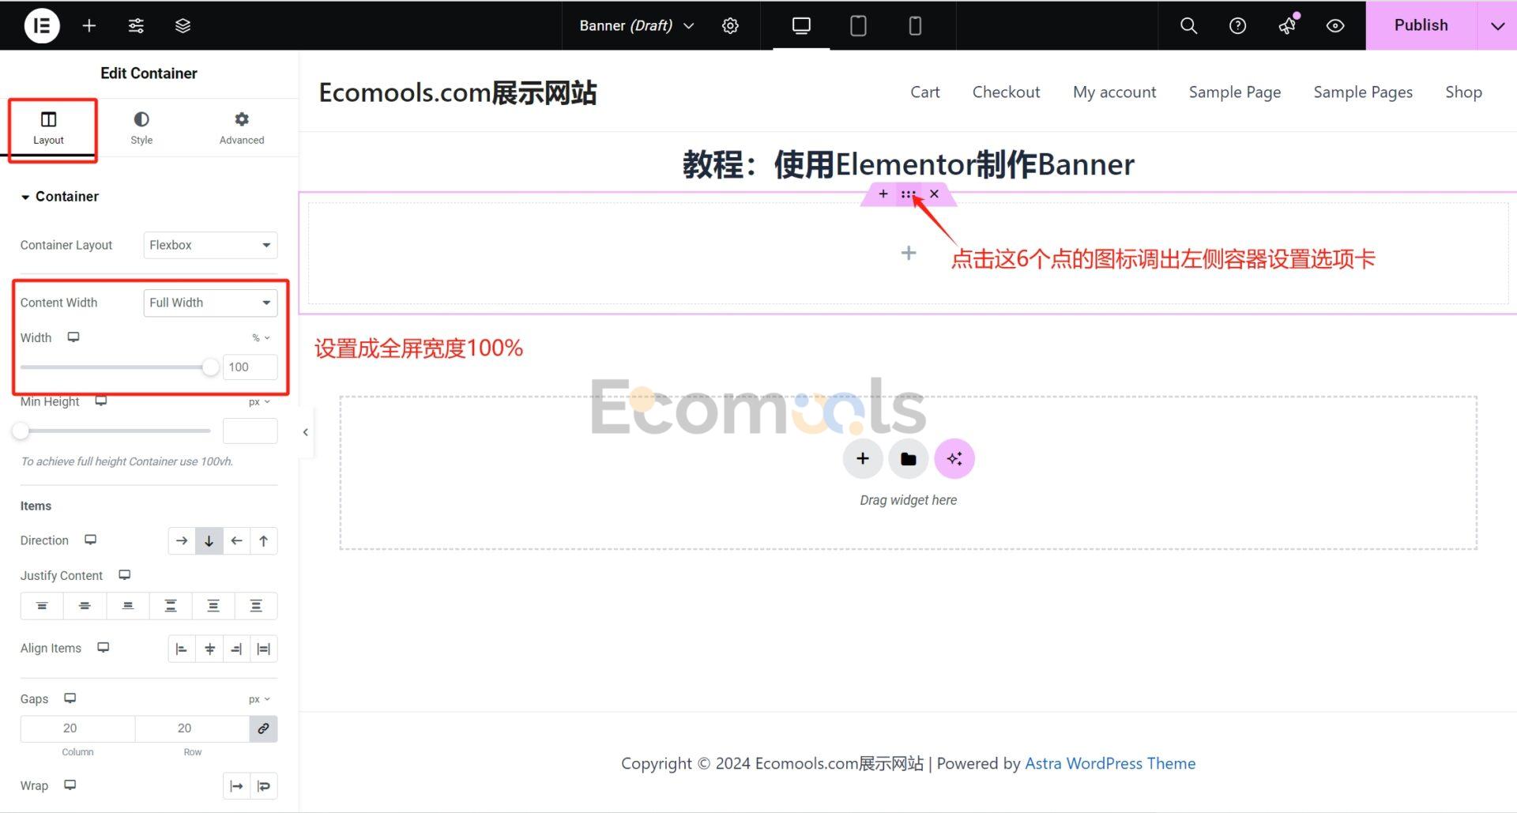Toggle Justify Content responsive device icon
Image resolution: width=1517 pixels, height=813 pixels.
125,575
